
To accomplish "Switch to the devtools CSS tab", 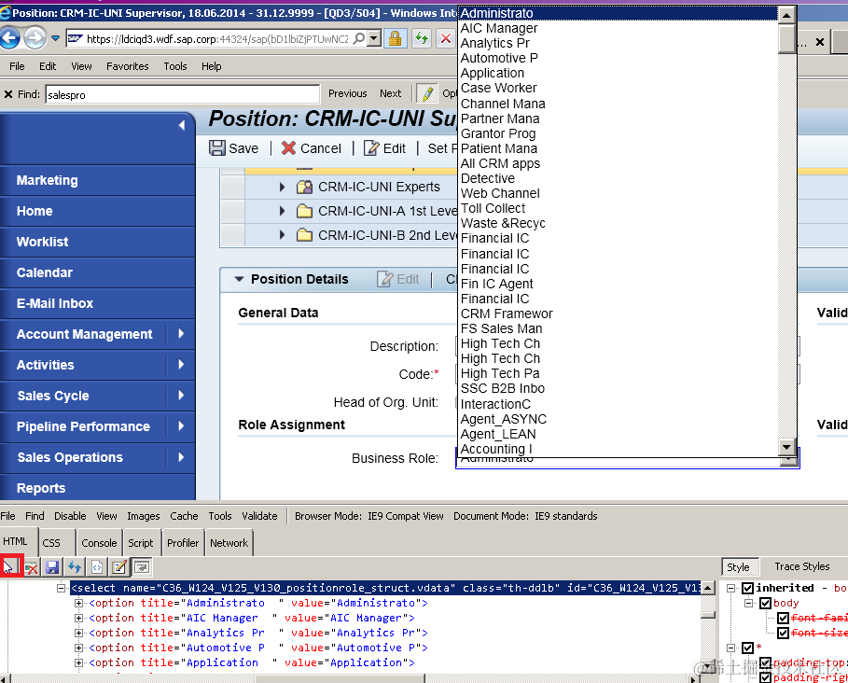I will point(51,543).
